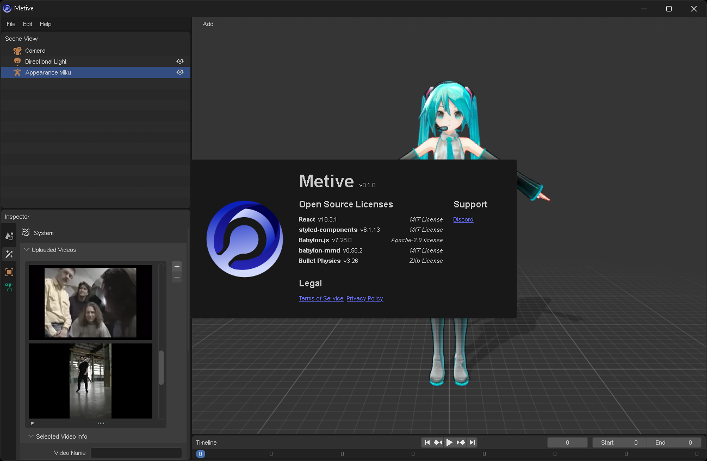Play the timeline animation
This screenshot has width=707, height=461.
click(x=449, y=442)
